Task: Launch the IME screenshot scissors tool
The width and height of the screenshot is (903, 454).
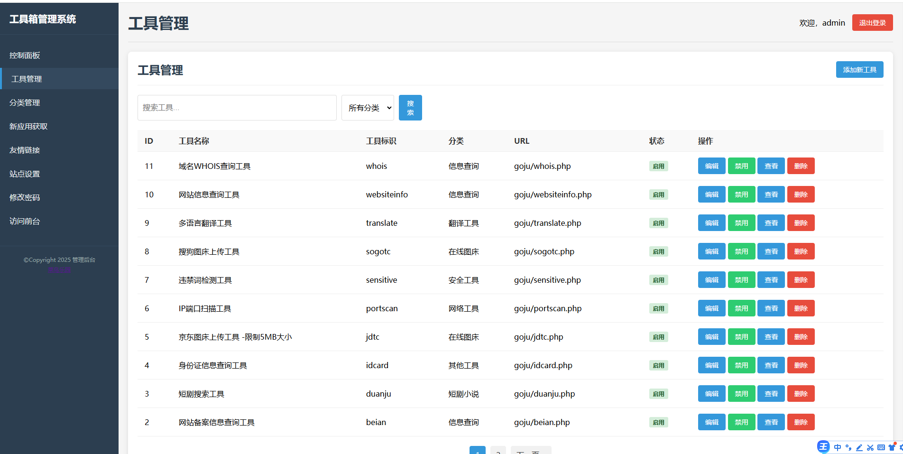Action: click(x=872, y=448)
